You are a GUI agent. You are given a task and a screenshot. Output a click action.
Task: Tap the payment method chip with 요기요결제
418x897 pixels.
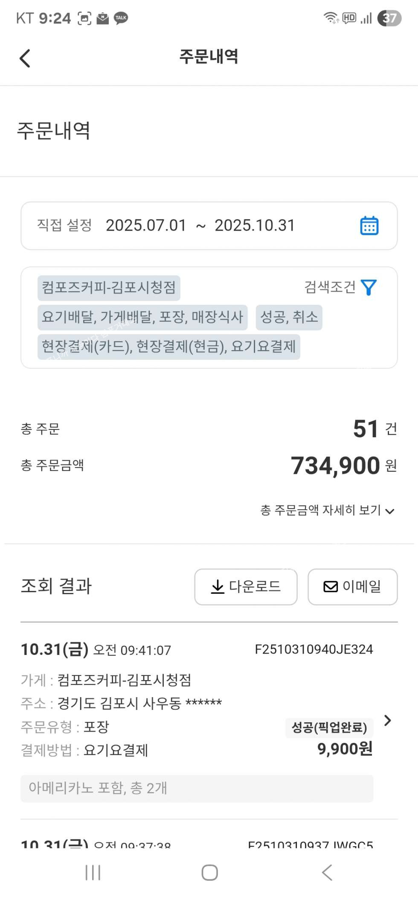point(168,346)
